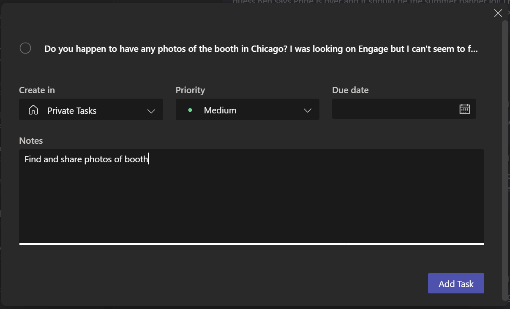Click inside the empty Due date field
Screen dimensions: 510x309
[x=393, y=109]
